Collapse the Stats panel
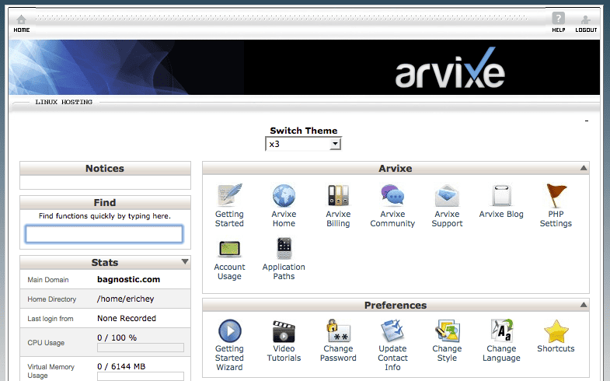The image size is (610, 381). (185, 262)
